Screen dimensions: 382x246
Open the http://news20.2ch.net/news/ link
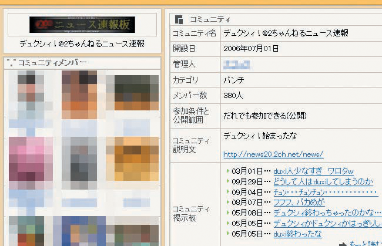(x=273, y=154)
